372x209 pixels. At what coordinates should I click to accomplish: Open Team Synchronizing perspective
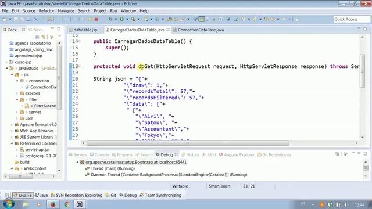coord(160,195)
